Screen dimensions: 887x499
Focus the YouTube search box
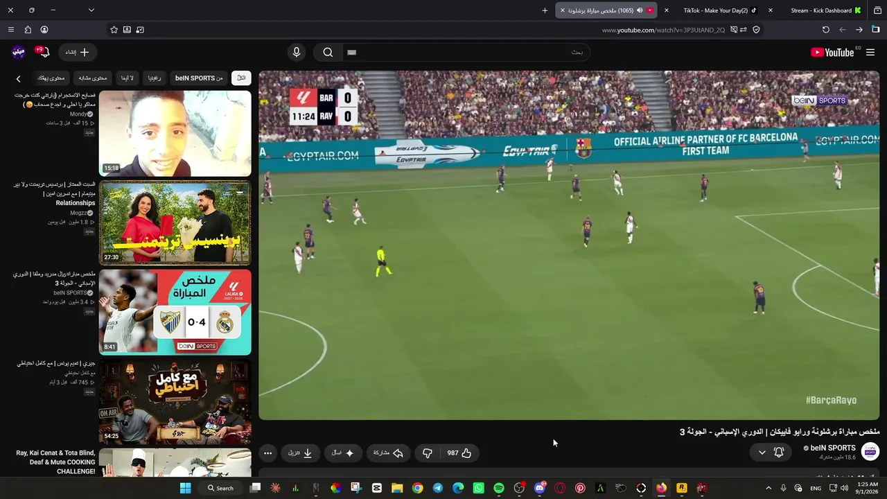tap(466, 52)
